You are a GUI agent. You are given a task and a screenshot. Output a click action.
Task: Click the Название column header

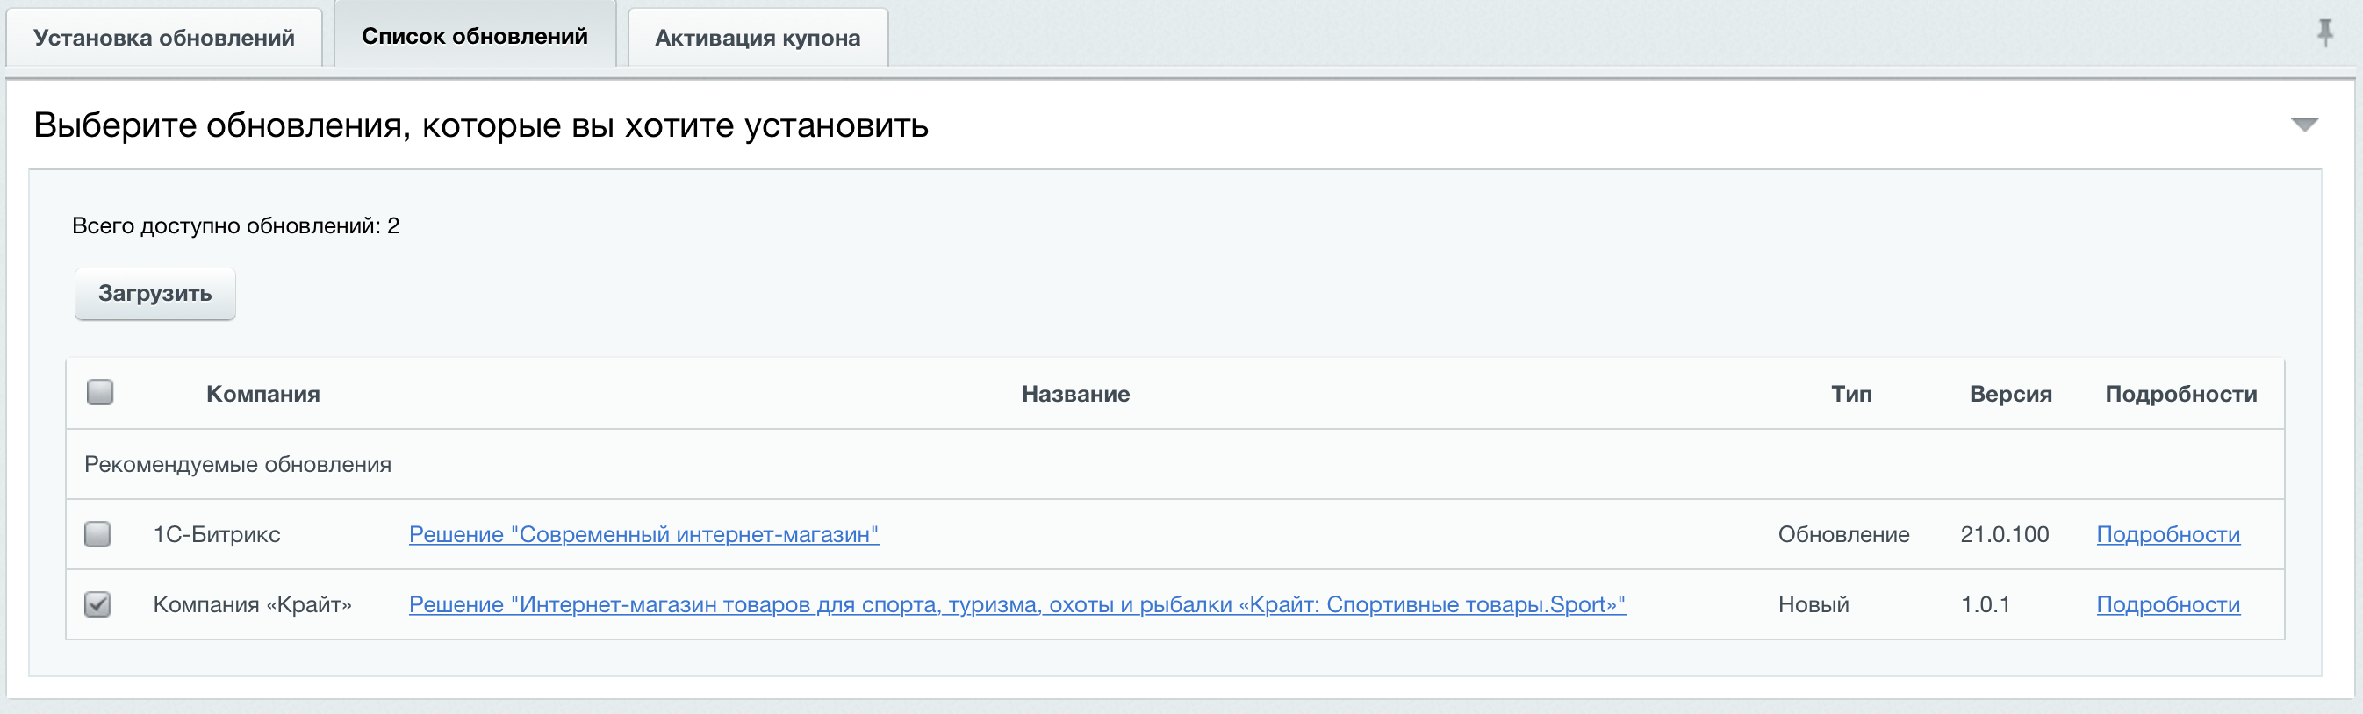(1076, 394)
